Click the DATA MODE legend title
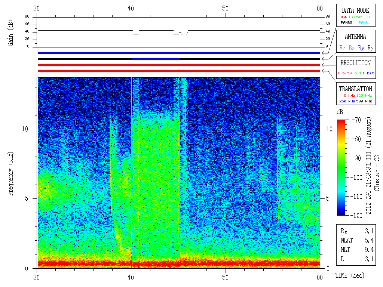383x287 pixels. pos(355,10)
